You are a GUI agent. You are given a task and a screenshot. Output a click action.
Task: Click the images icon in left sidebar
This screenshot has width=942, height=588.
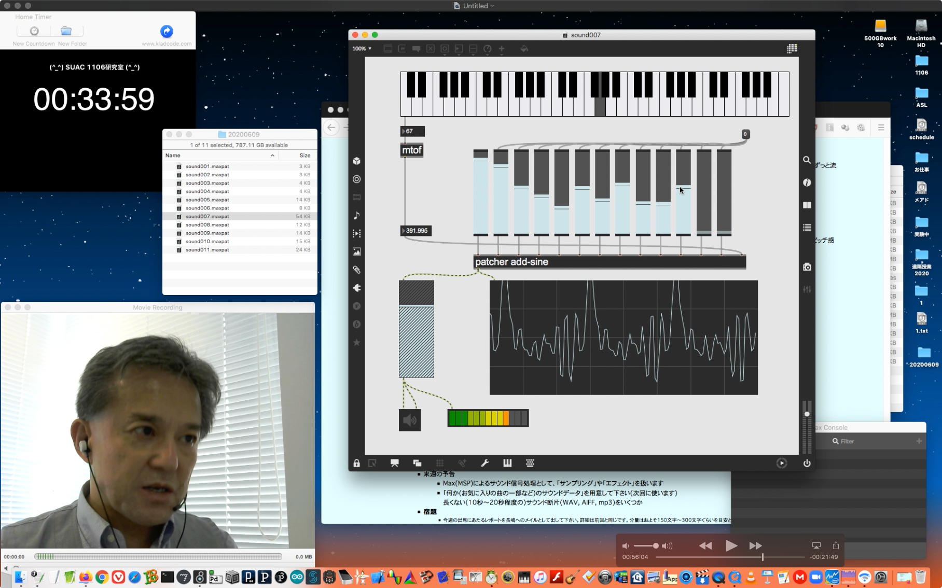point(356,251)
